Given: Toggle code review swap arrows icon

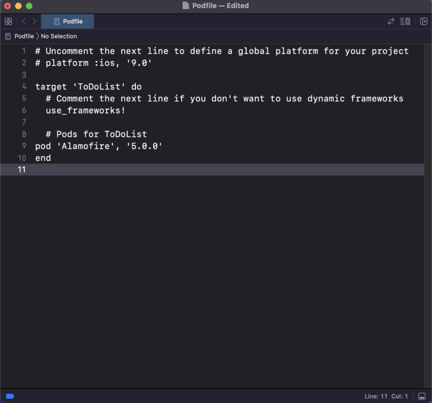Looking at the screenshot, I should [x=391, y=21].
